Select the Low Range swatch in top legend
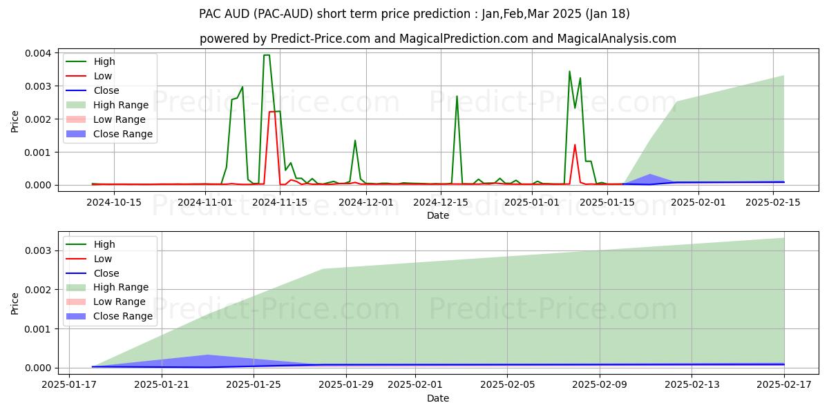Viewport: 829px width, 414px height. point(77,120)
